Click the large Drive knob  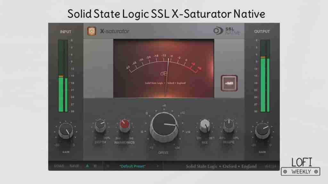pyautogui.click(x=164, y=127)
